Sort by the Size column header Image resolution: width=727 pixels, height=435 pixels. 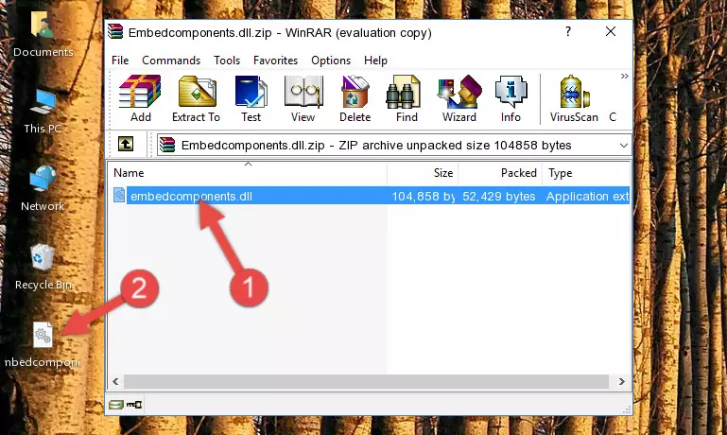pos(423,173)
